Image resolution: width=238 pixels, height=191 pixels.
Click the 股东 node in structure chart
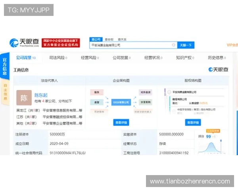pyautogui.click(x=97, y=92)
